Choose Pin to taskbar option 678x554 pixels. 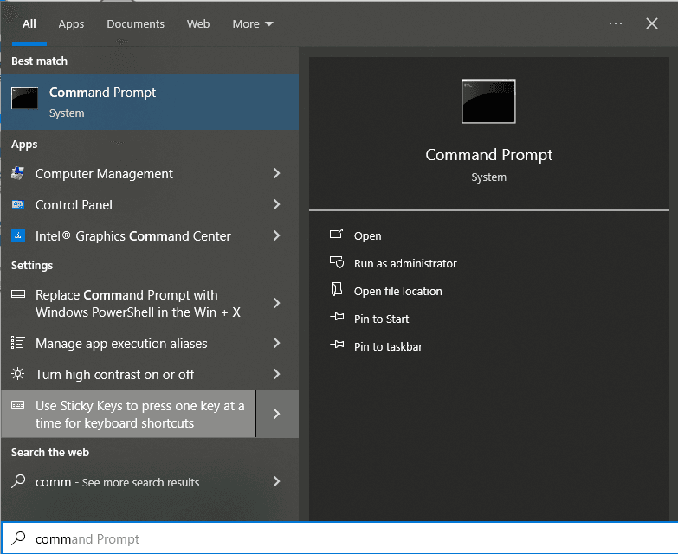(x=388, y=346)
